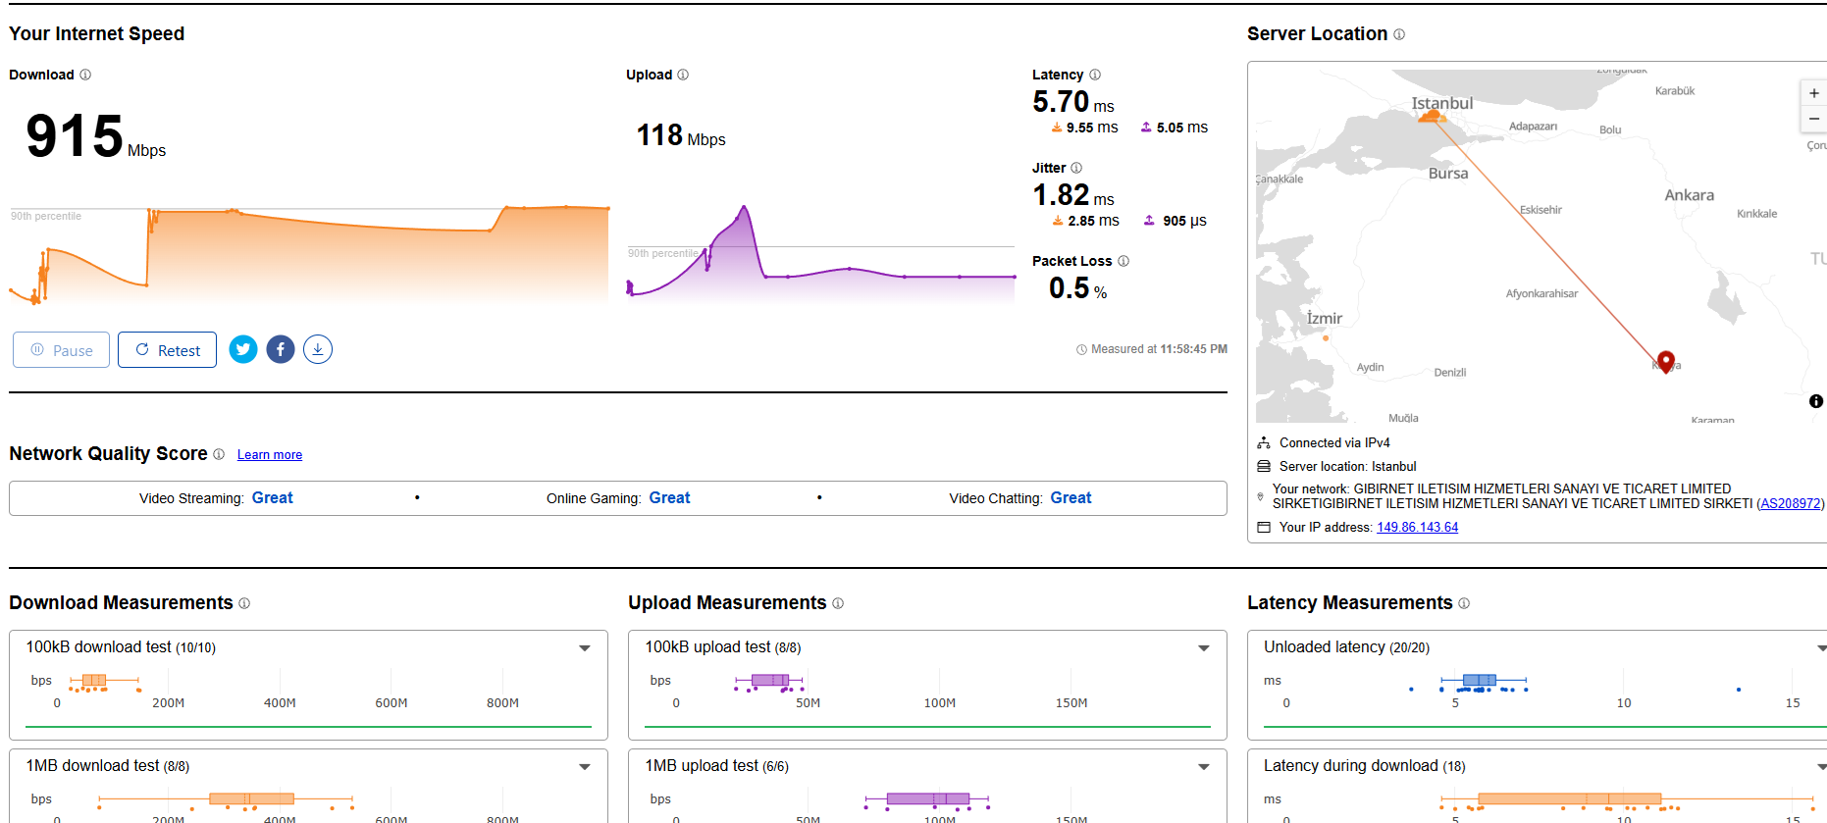Pause the speed test
The width and height of the screenshot is (1827, 823).
pyautogui.click(x=61, y=350)
